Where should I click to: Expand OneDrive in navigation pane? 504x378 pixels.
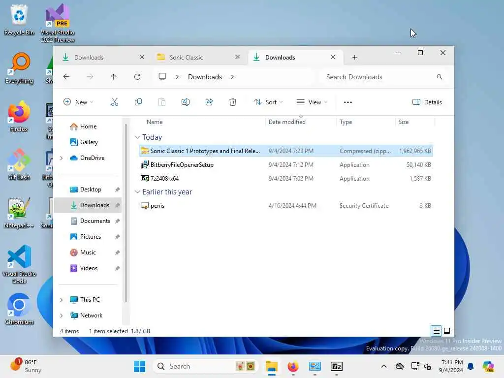[61, 158]
